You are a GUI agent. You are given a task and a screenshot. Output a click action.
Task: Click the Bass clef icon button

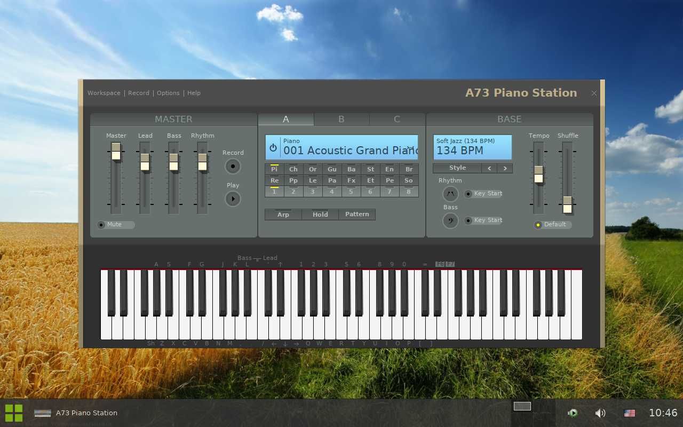coord(450,220)
